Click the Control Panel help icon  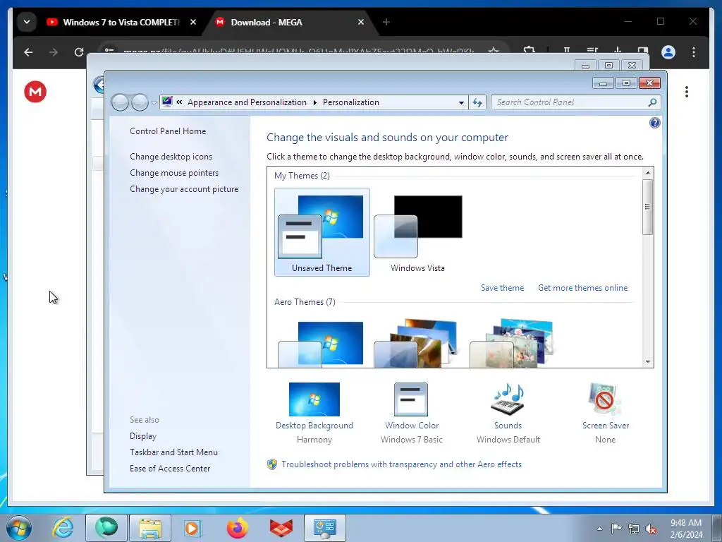click(x=654, y=123)
